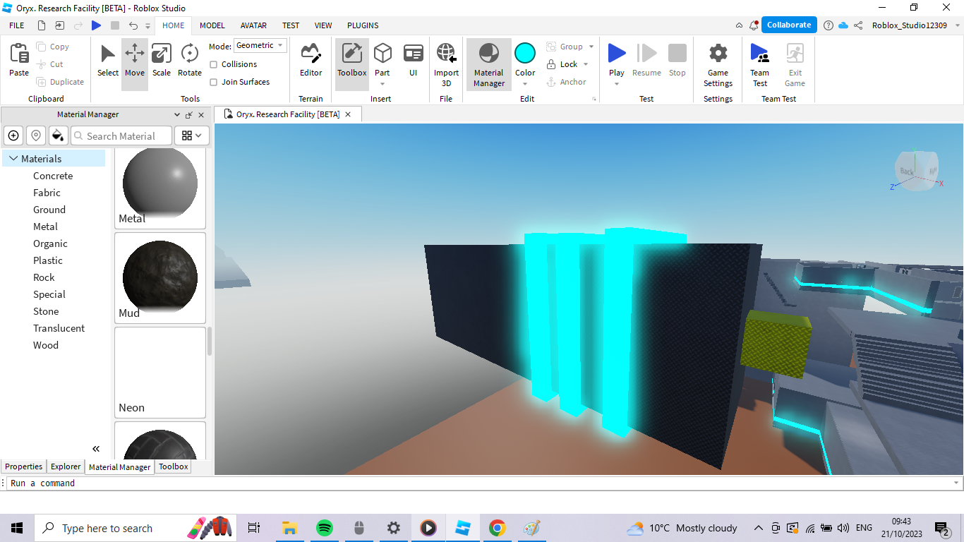The image size is (964, 542).
Task: Change material grid view layout dropdown
Action: [192, 135]
